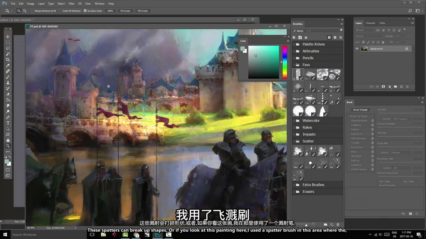Click the BrushBox favorites star icon
The height and width of the screenshot is (239, 426).
coord(306,37)
